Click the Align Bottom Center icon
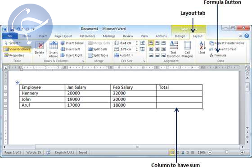252x167 pixels. coord(157,55)
